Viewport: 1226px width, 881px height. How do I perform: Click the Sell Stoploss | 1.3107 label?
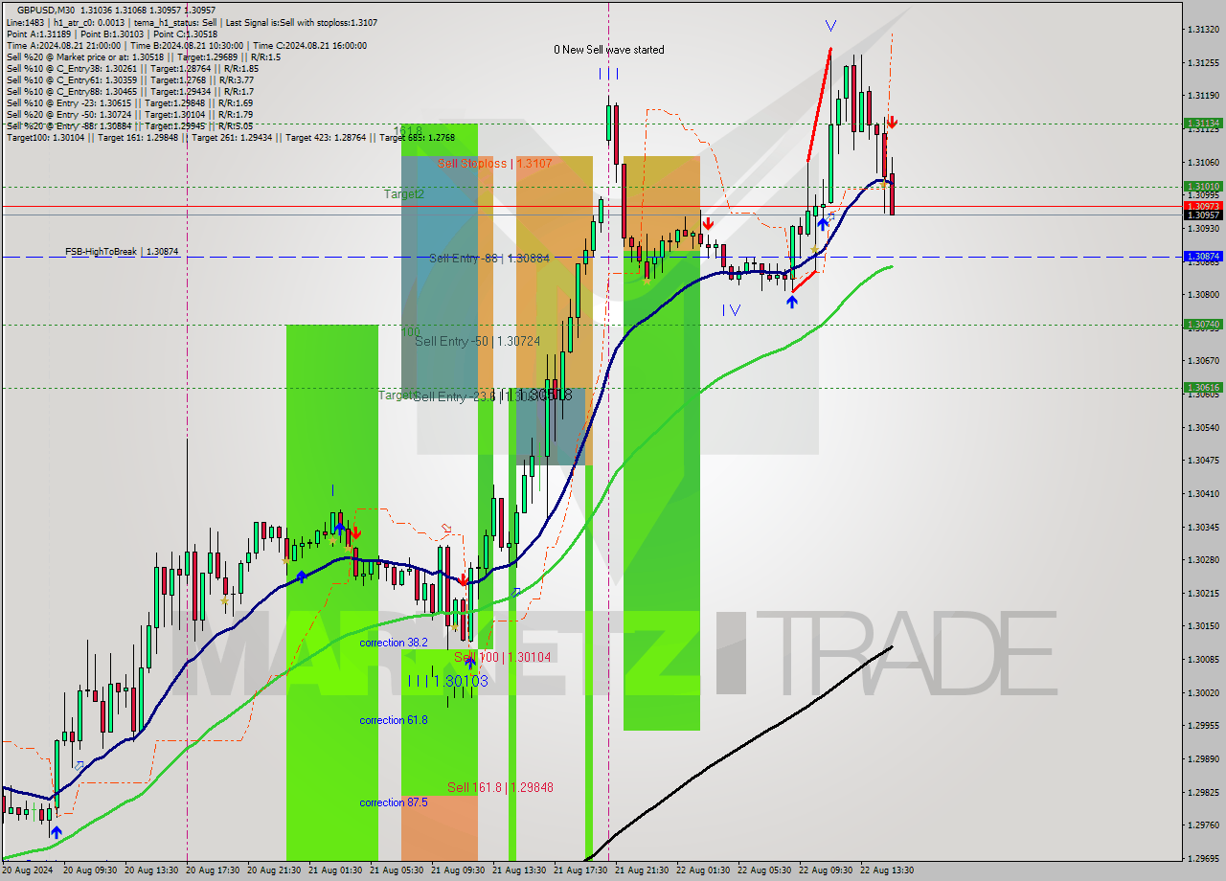coord(494,164)
